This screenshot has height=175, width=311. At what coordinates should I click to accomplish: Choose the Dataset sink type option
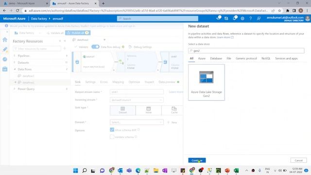click(123, 110)
